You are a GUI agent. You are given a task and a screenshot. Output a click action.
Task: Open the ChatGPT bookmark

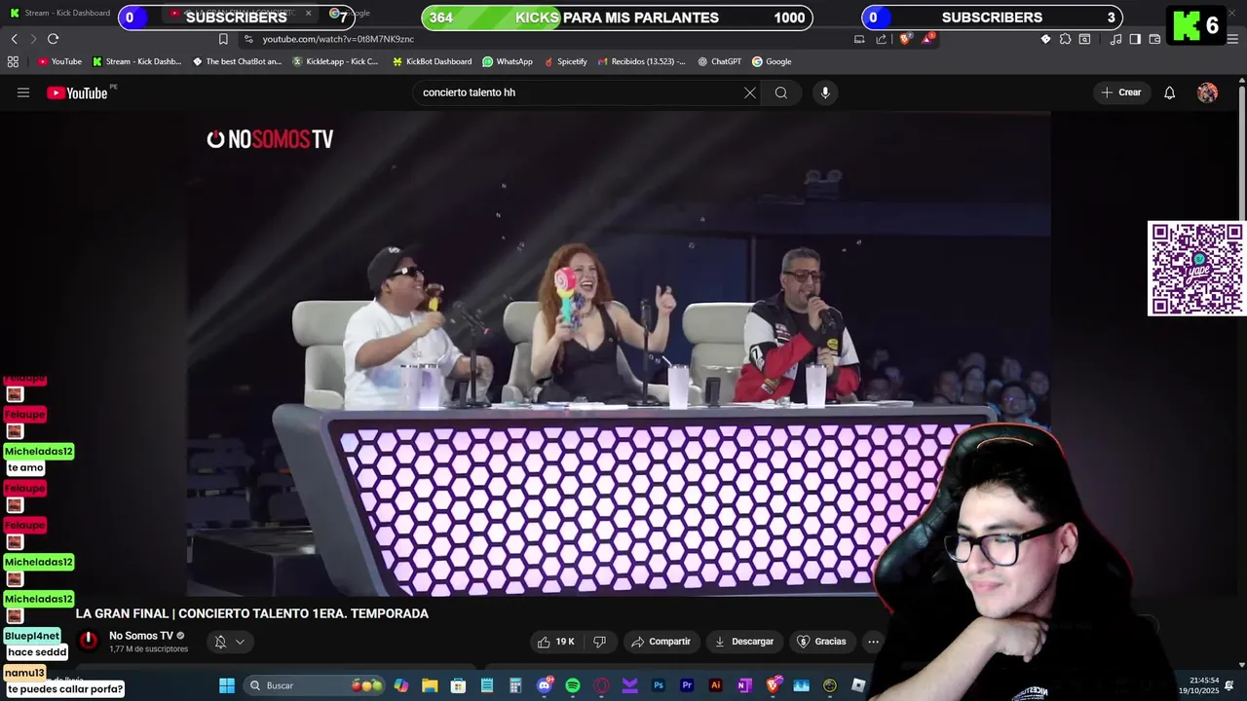(719, 61)
